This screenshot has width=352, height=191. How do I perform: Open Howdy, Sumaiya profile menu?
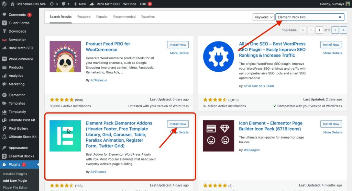click(x=332, y=4)
